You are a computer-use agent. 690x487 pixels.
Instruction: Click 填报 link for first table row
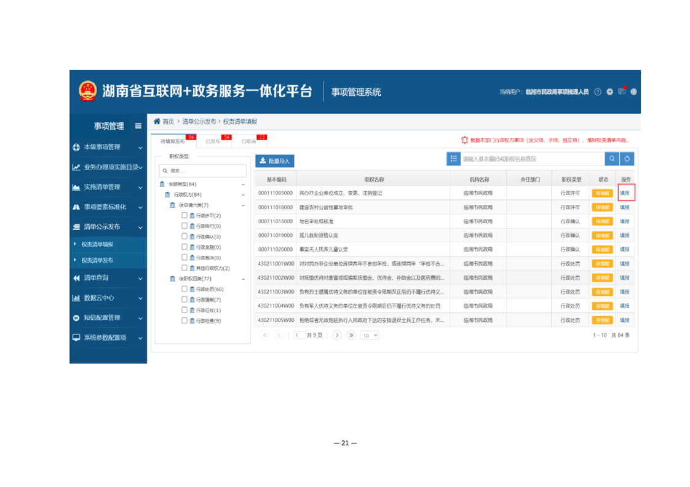(625, 193)
